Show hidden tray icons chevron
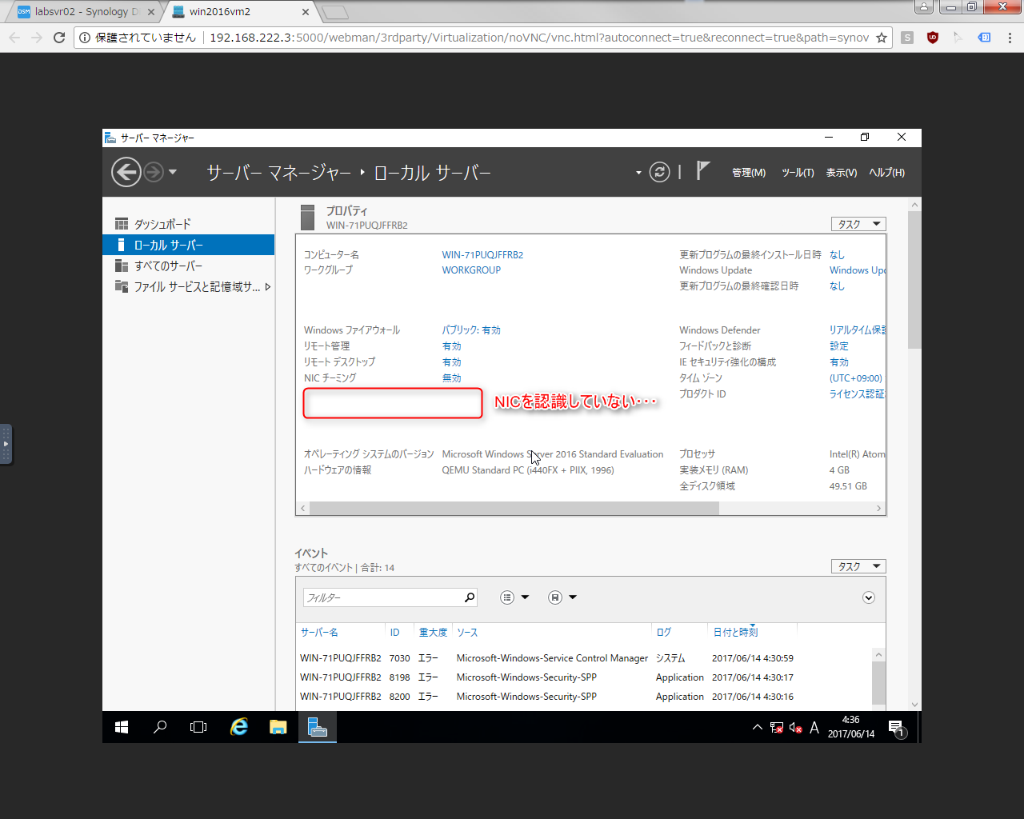This screenshot has height=819, width=1024. [757, 727]
